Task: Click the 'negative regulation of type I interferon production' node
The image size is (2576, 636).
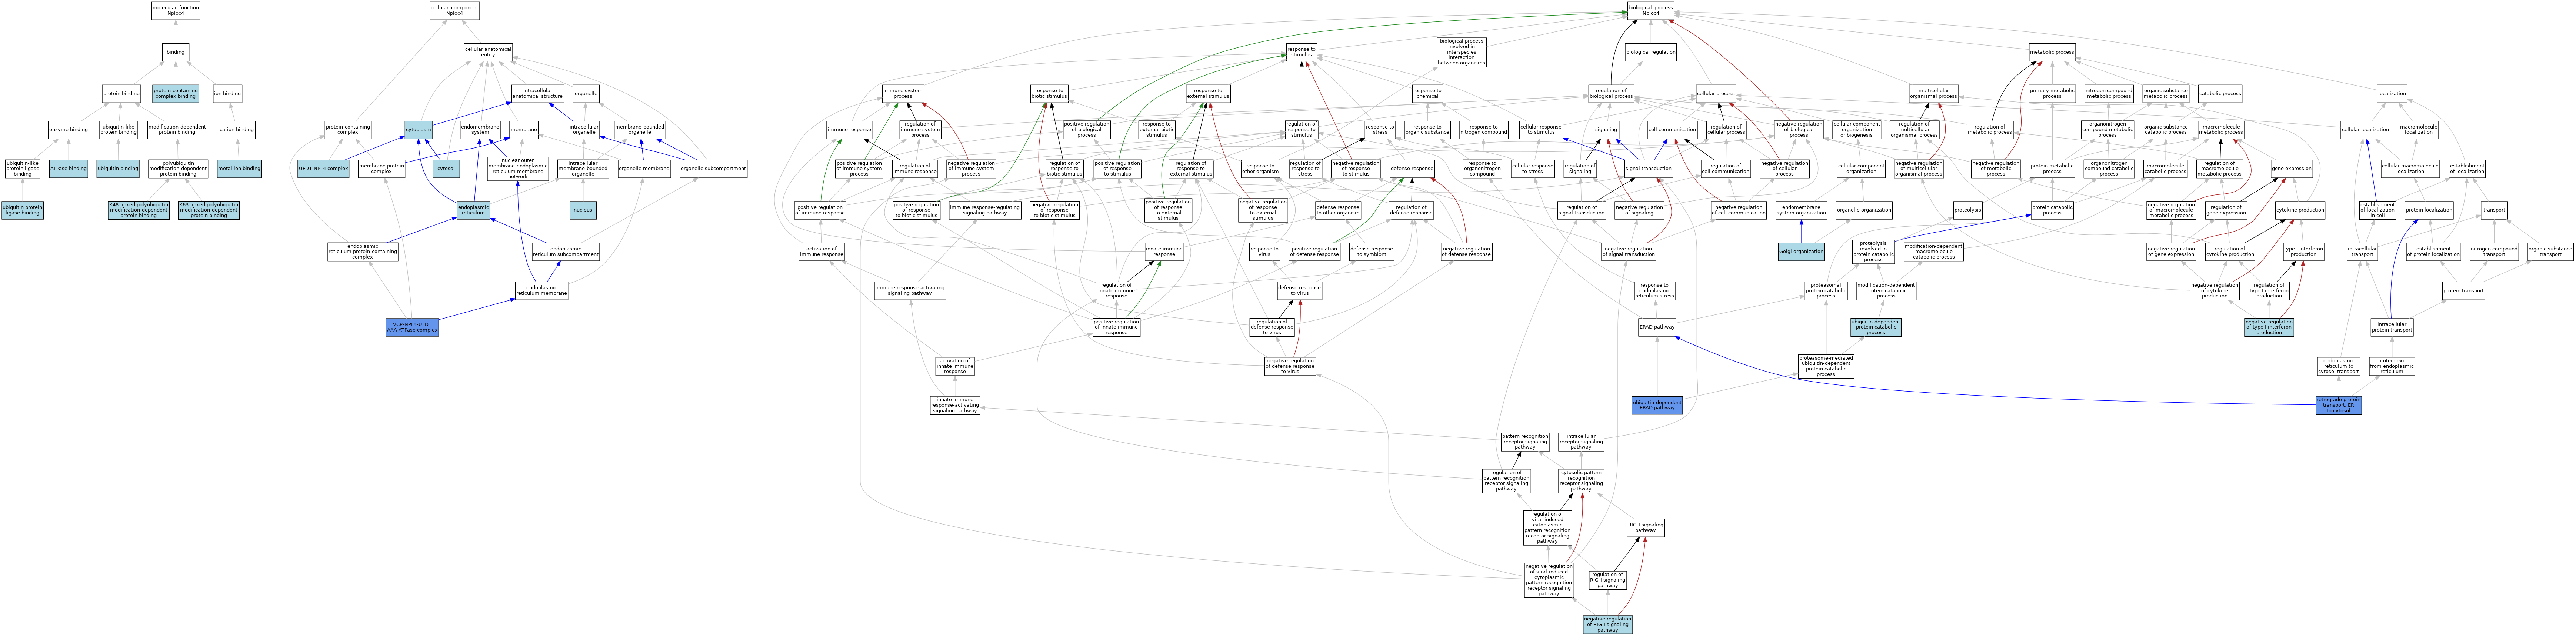Action: pos(2269,327)
